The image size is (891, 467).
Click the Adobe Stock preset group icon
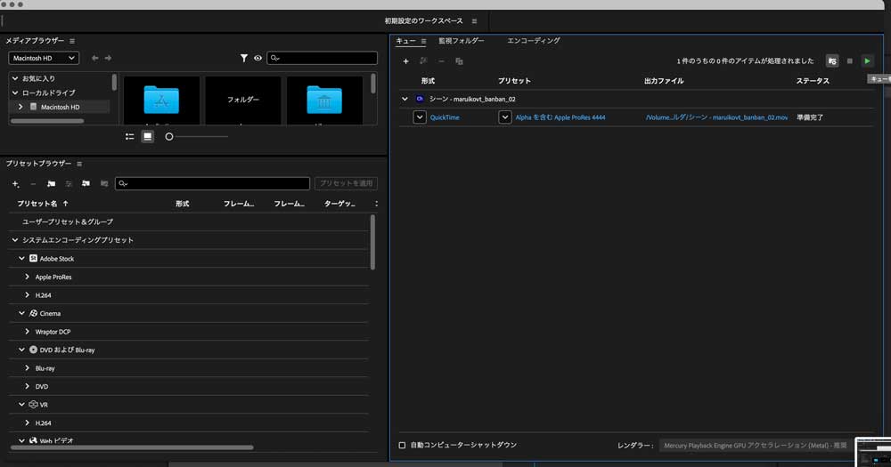(x=34, y=259)
